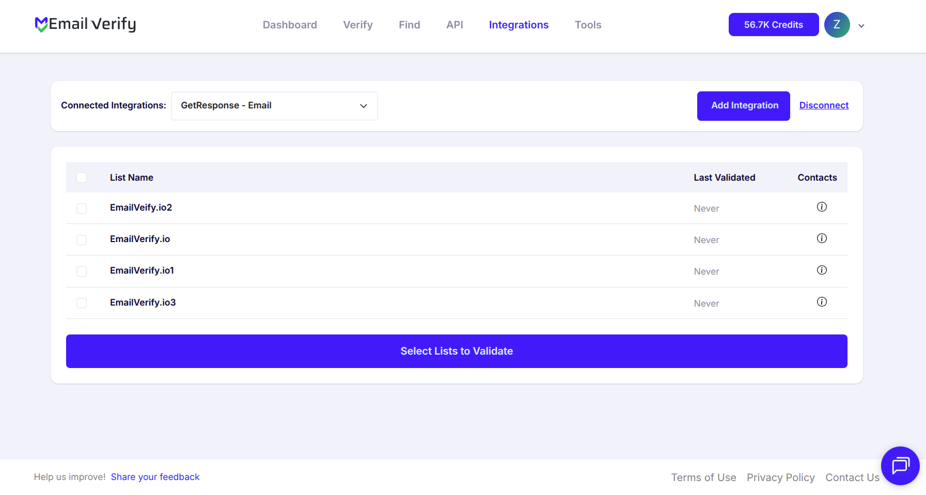Check the EmailVeify.io2 list checkbox
Screen dimensions: 926x495
(82, 209)
